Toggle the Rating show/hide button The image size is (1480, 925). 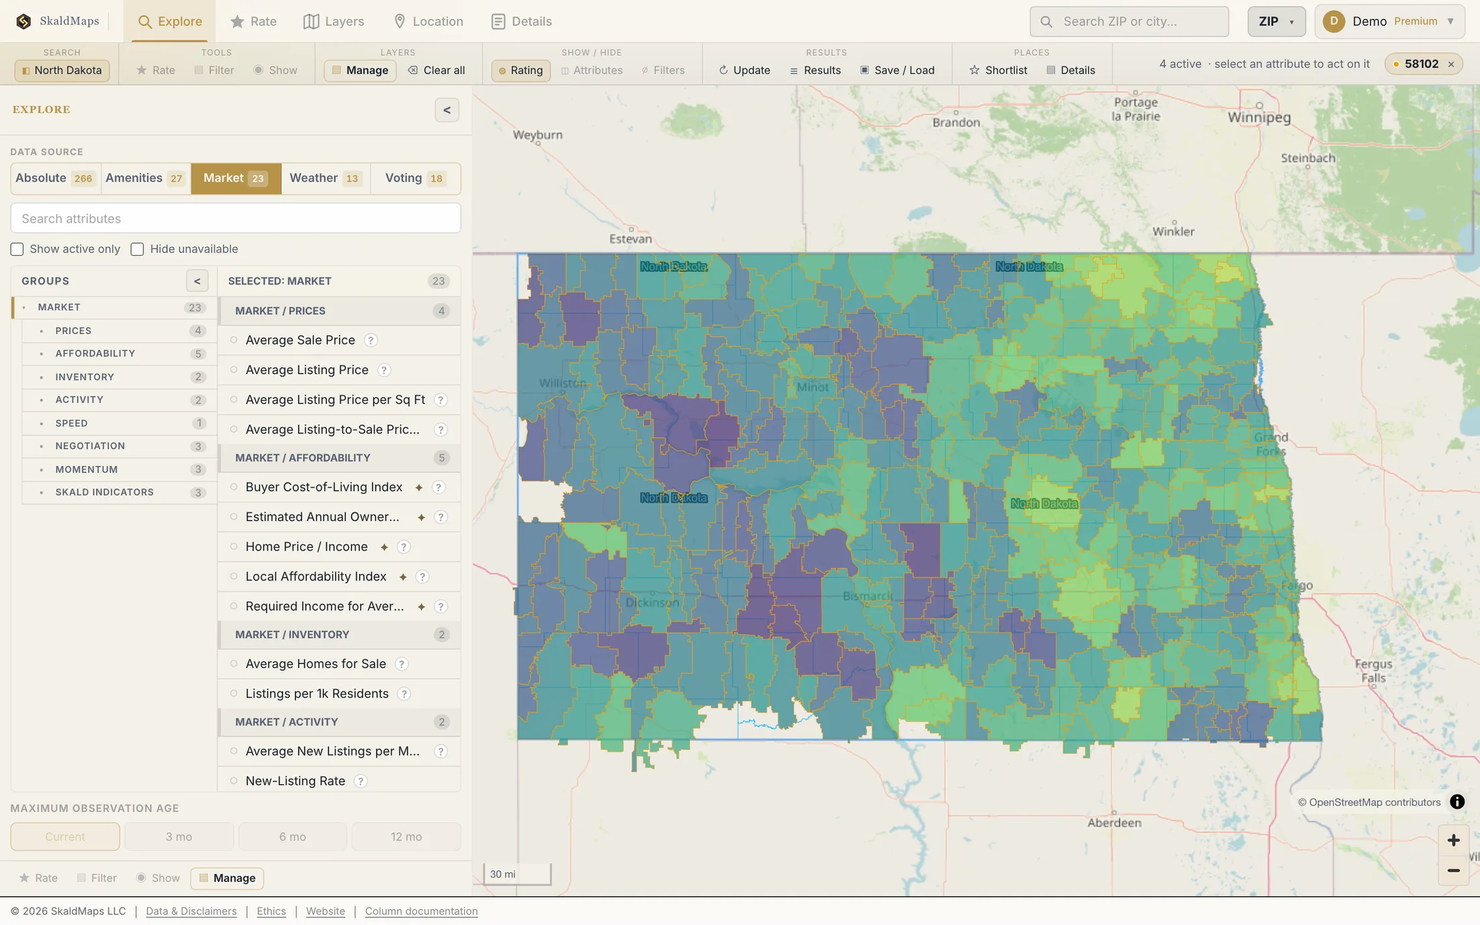pyautogui.click(x=521, y=70)
